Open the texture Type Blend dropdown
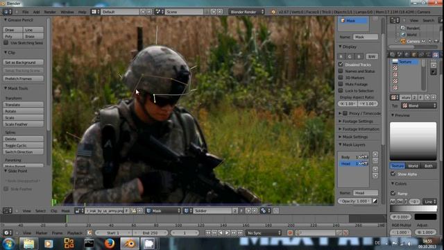This screenshot has height=250, width=444. 419,106
